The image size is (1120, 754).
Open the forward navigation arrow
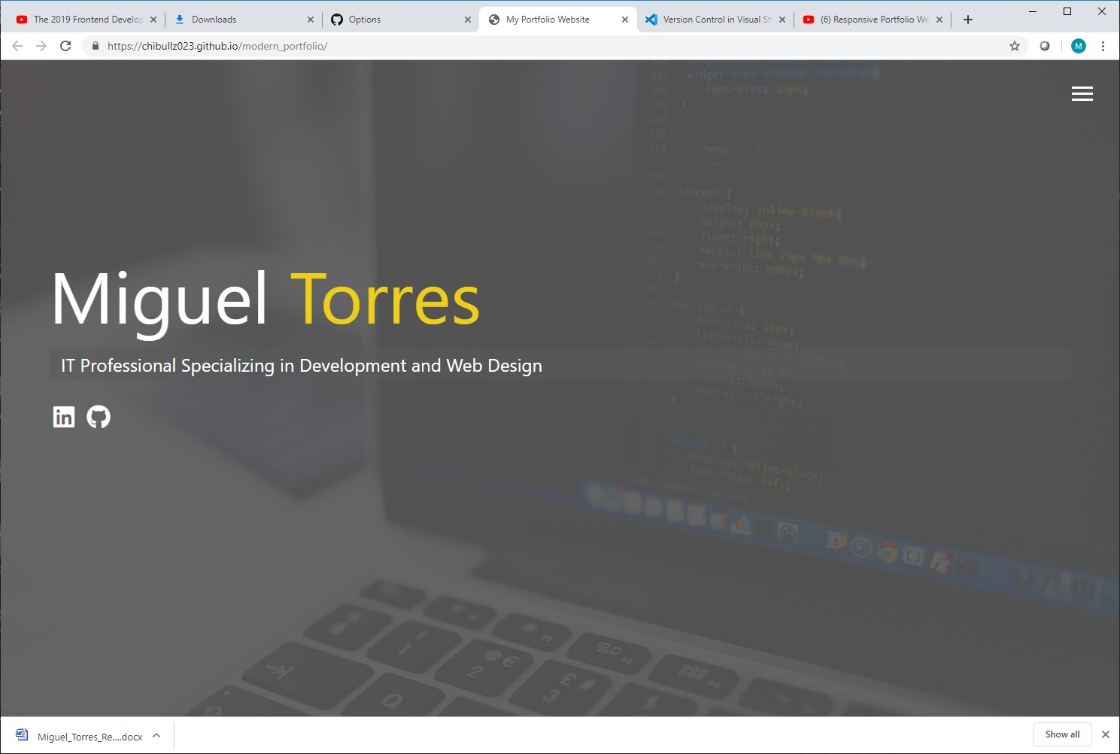tap(41, 45)
